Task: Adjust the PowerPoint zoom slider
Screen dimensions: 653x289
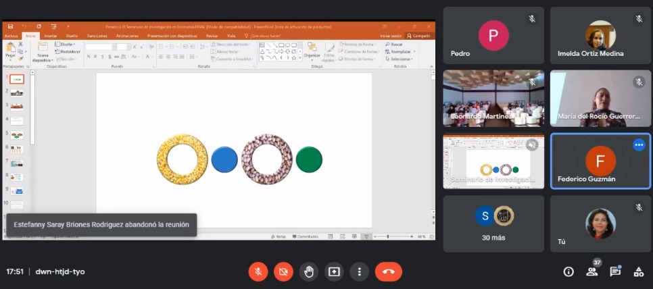Action: pos(389,236)
